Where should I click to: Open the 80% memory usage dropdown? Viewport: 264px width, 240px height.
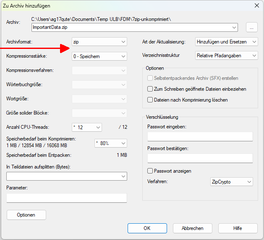click(x=110, y=143)
